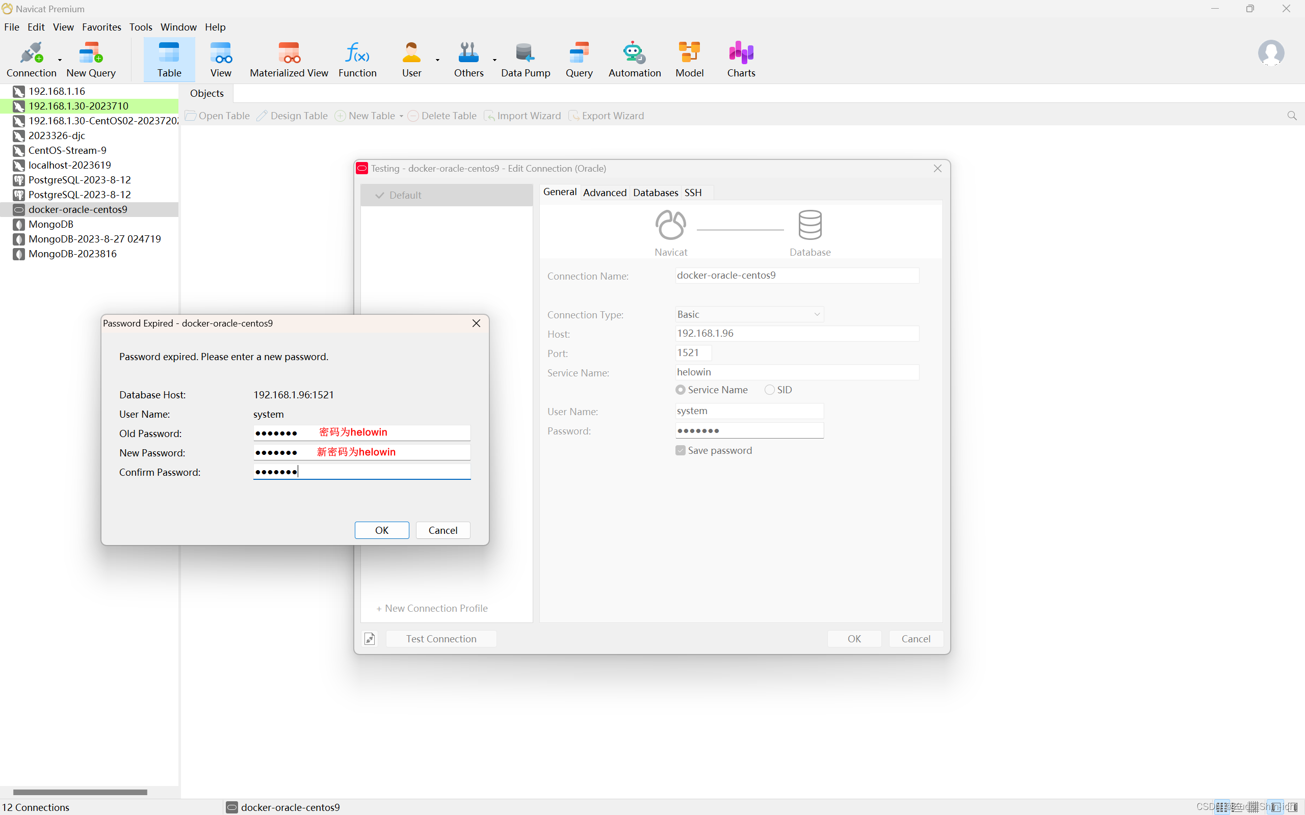This screenshot has width=1305, height=815.
Task: Click the user account avatar
Action: (1270, 53)
